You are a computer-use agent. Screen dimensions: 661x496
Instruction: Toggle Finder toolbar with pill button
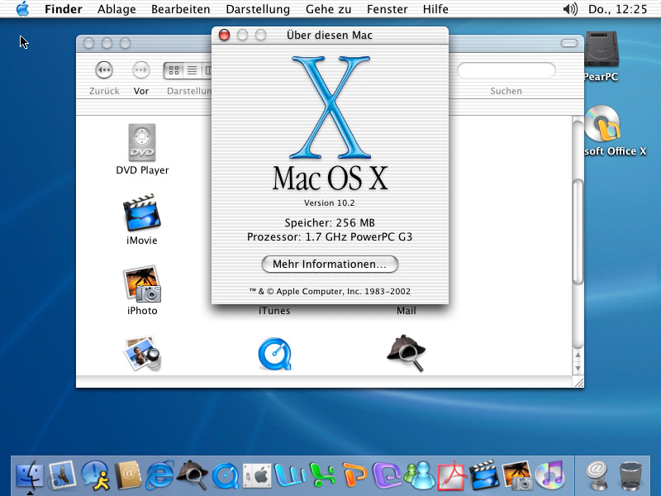(569, 43)
